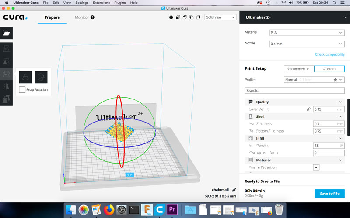Click the chainmail model on build plate
This screenshot has width=350, height=218.
[x=119, y=132]
